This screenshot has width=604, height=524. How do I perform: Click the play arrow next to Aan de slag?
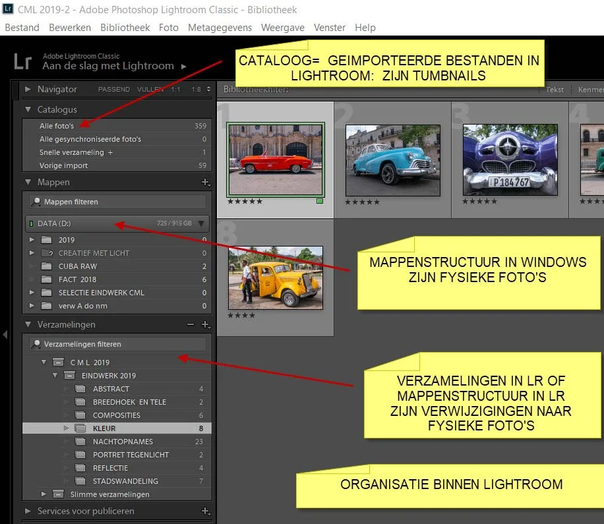point(184,66)
